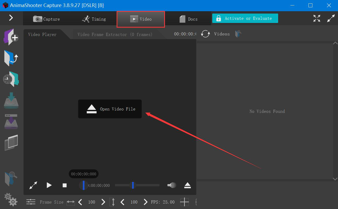Click the volume slider handle
This screenshot has width=338, height=209.
pos(133,185)
